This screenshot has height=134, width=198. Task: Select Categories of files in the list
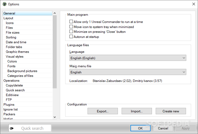(x=27, y=76)
